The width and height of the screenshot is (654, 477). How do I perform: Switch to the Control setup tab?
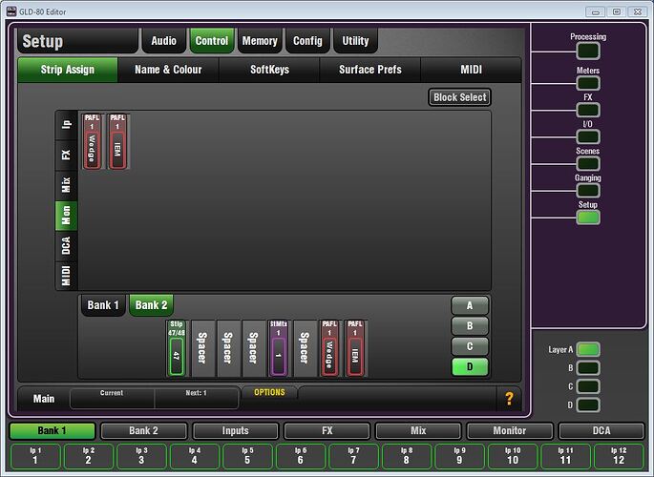[211, 41]
